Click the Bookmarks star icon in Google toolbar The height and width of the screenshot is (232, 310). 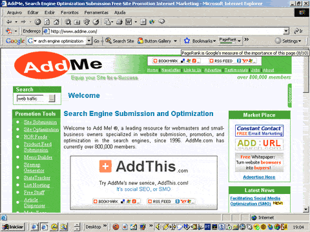tap(187, 41)
